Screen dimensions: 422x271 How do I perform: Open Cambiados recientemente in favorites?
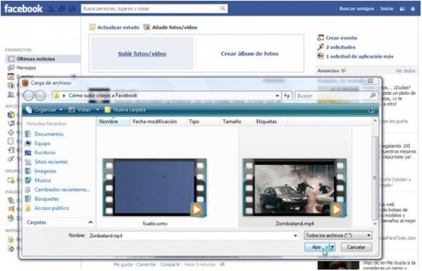pos(62,190)
